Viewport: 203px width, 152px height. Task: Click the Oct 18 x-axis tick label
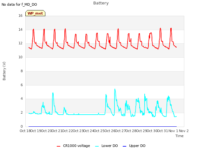point(25,131)
